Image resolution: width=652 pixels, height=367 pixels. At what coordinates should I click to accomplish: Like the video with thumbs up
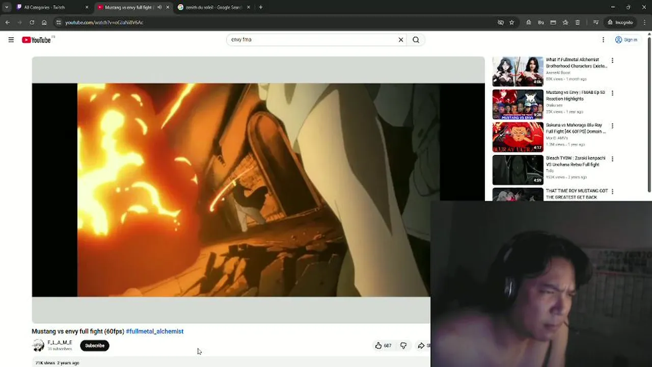pos(383,346)
